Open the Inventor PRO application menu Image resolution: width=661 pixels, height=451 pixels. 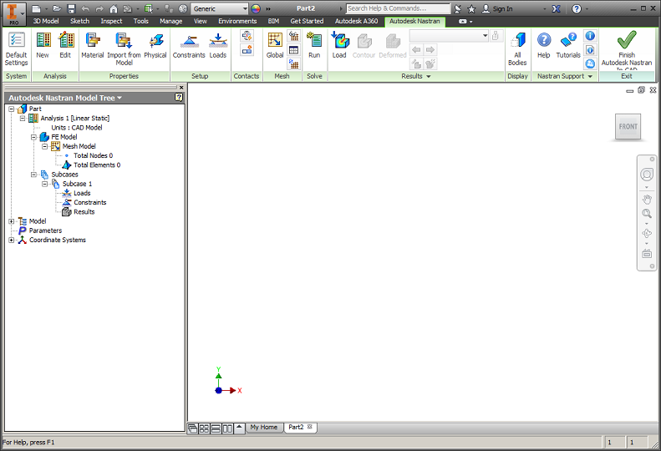14,13
